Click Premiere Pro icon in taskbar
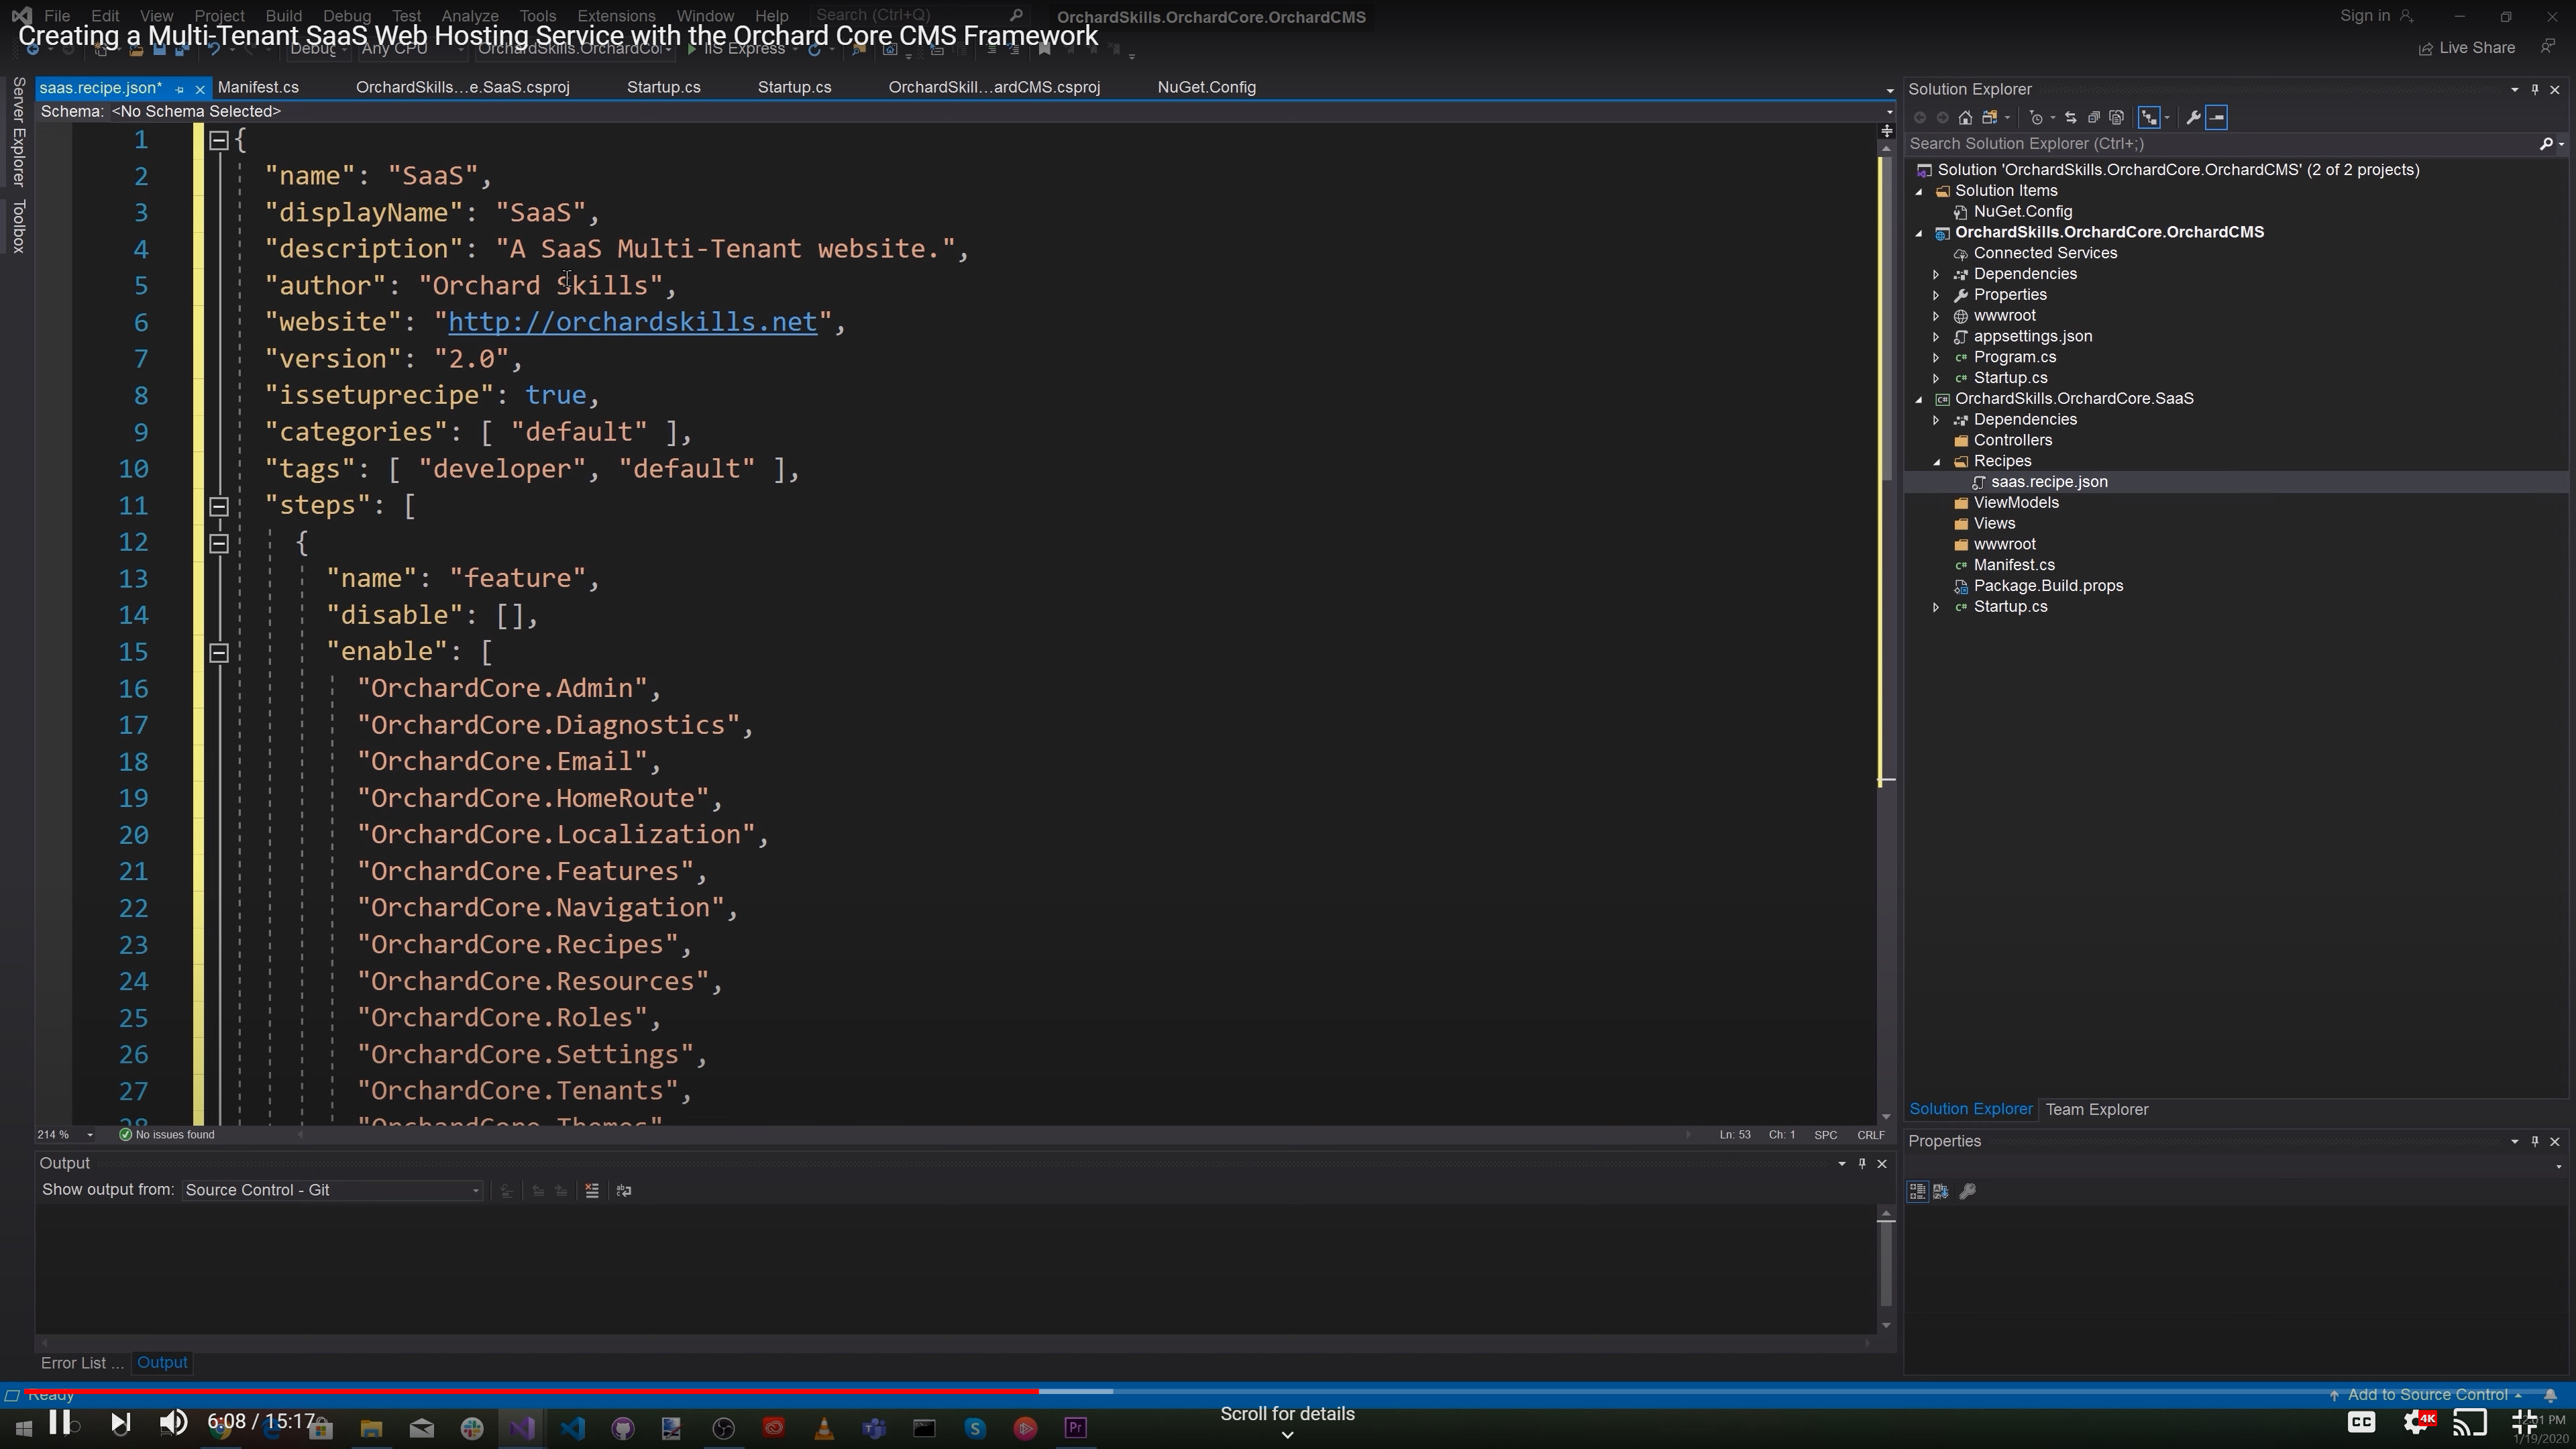 coord(1076,1428)
